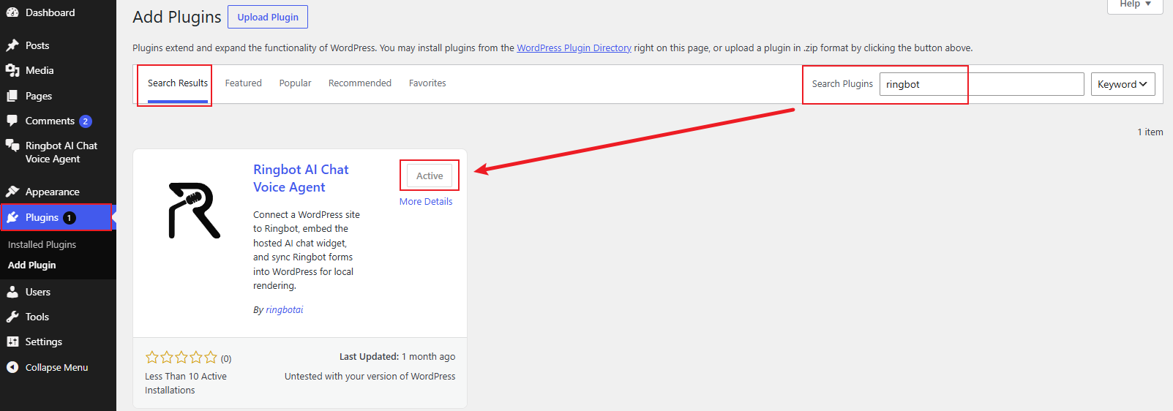The width and height of the screenshot is (1173, 411).
Task: Click 'Untested with your version of WordPress'
Action: (x=370, y=377)
